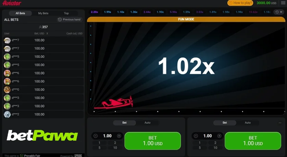
Task: Show the Previous hand bets
Action: pos(69,20)
